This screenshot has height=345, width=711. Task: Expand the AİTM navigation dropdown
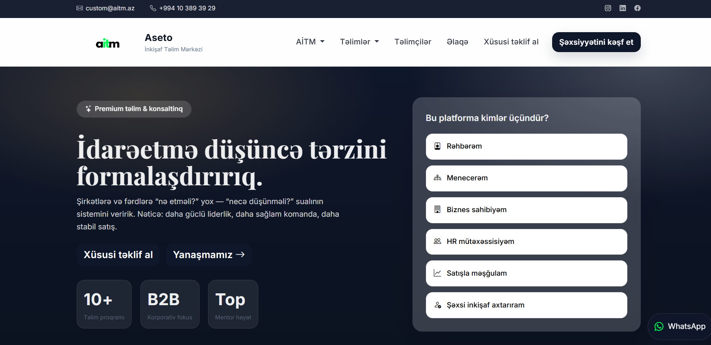pyautogui.click(x=310, y=42)
